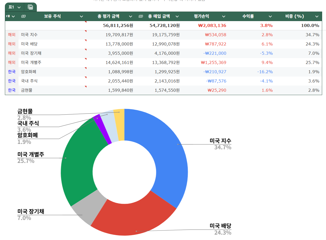Select the yellow 금현물 donut slice
The height and width of the screenshot is (240, 326).
coord(120,125)
